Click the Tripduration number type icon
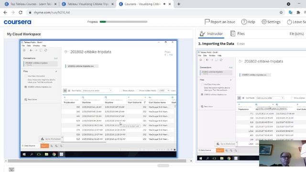306x172 pixels. coord(65,97)
